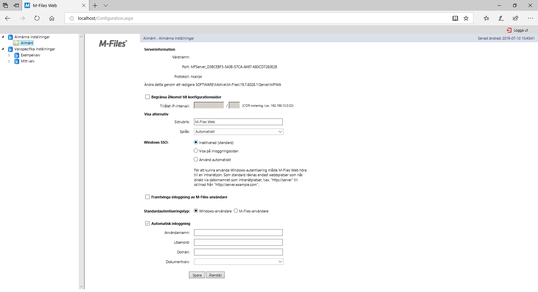Image resolution: width=538 pixels, height=292 pixels.
Task: Choose Windows-användare authentication type
Action: pos(196,211)
